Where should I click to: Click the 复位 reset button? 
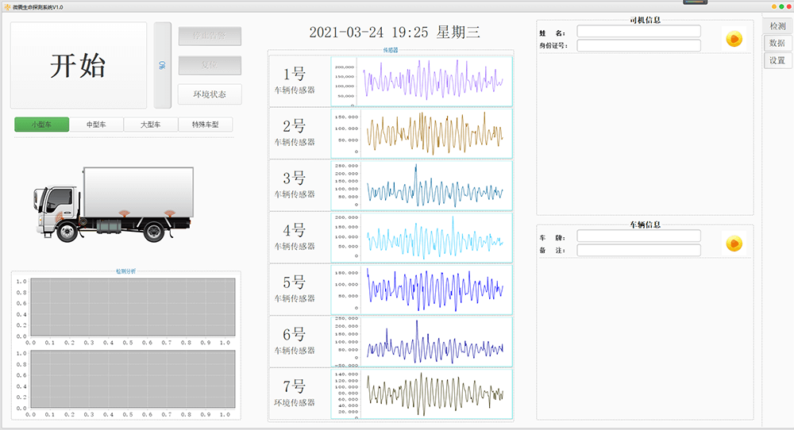[x=210, y=65]
